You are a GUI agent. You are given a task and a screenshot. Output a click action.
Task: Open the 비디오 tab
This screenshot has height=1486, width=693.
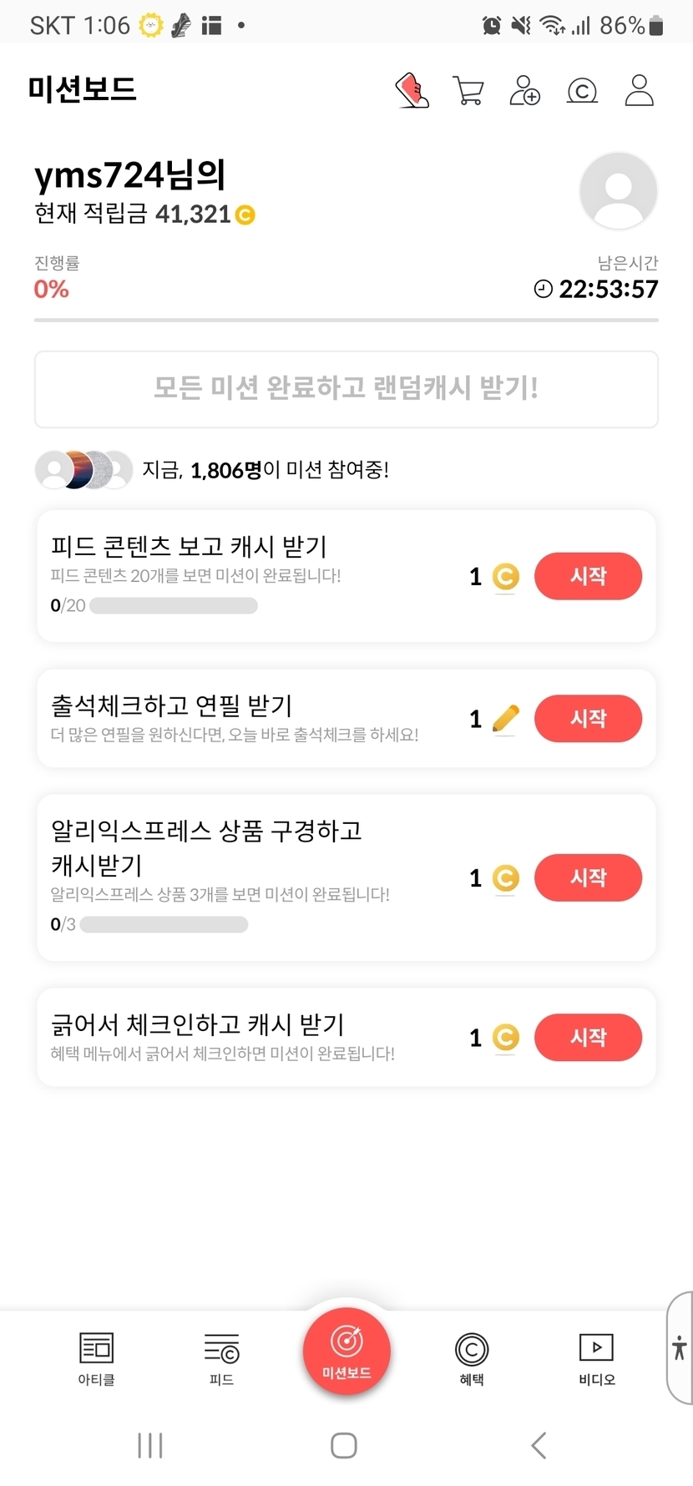tap(596, 1357)
